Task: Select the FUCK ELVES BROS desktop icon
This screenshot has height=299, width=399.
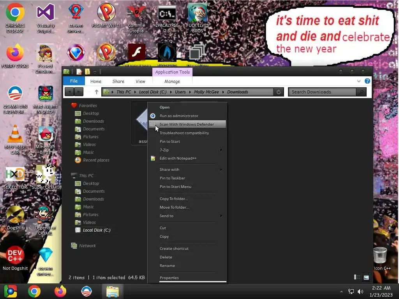Action: coord(198,18)
